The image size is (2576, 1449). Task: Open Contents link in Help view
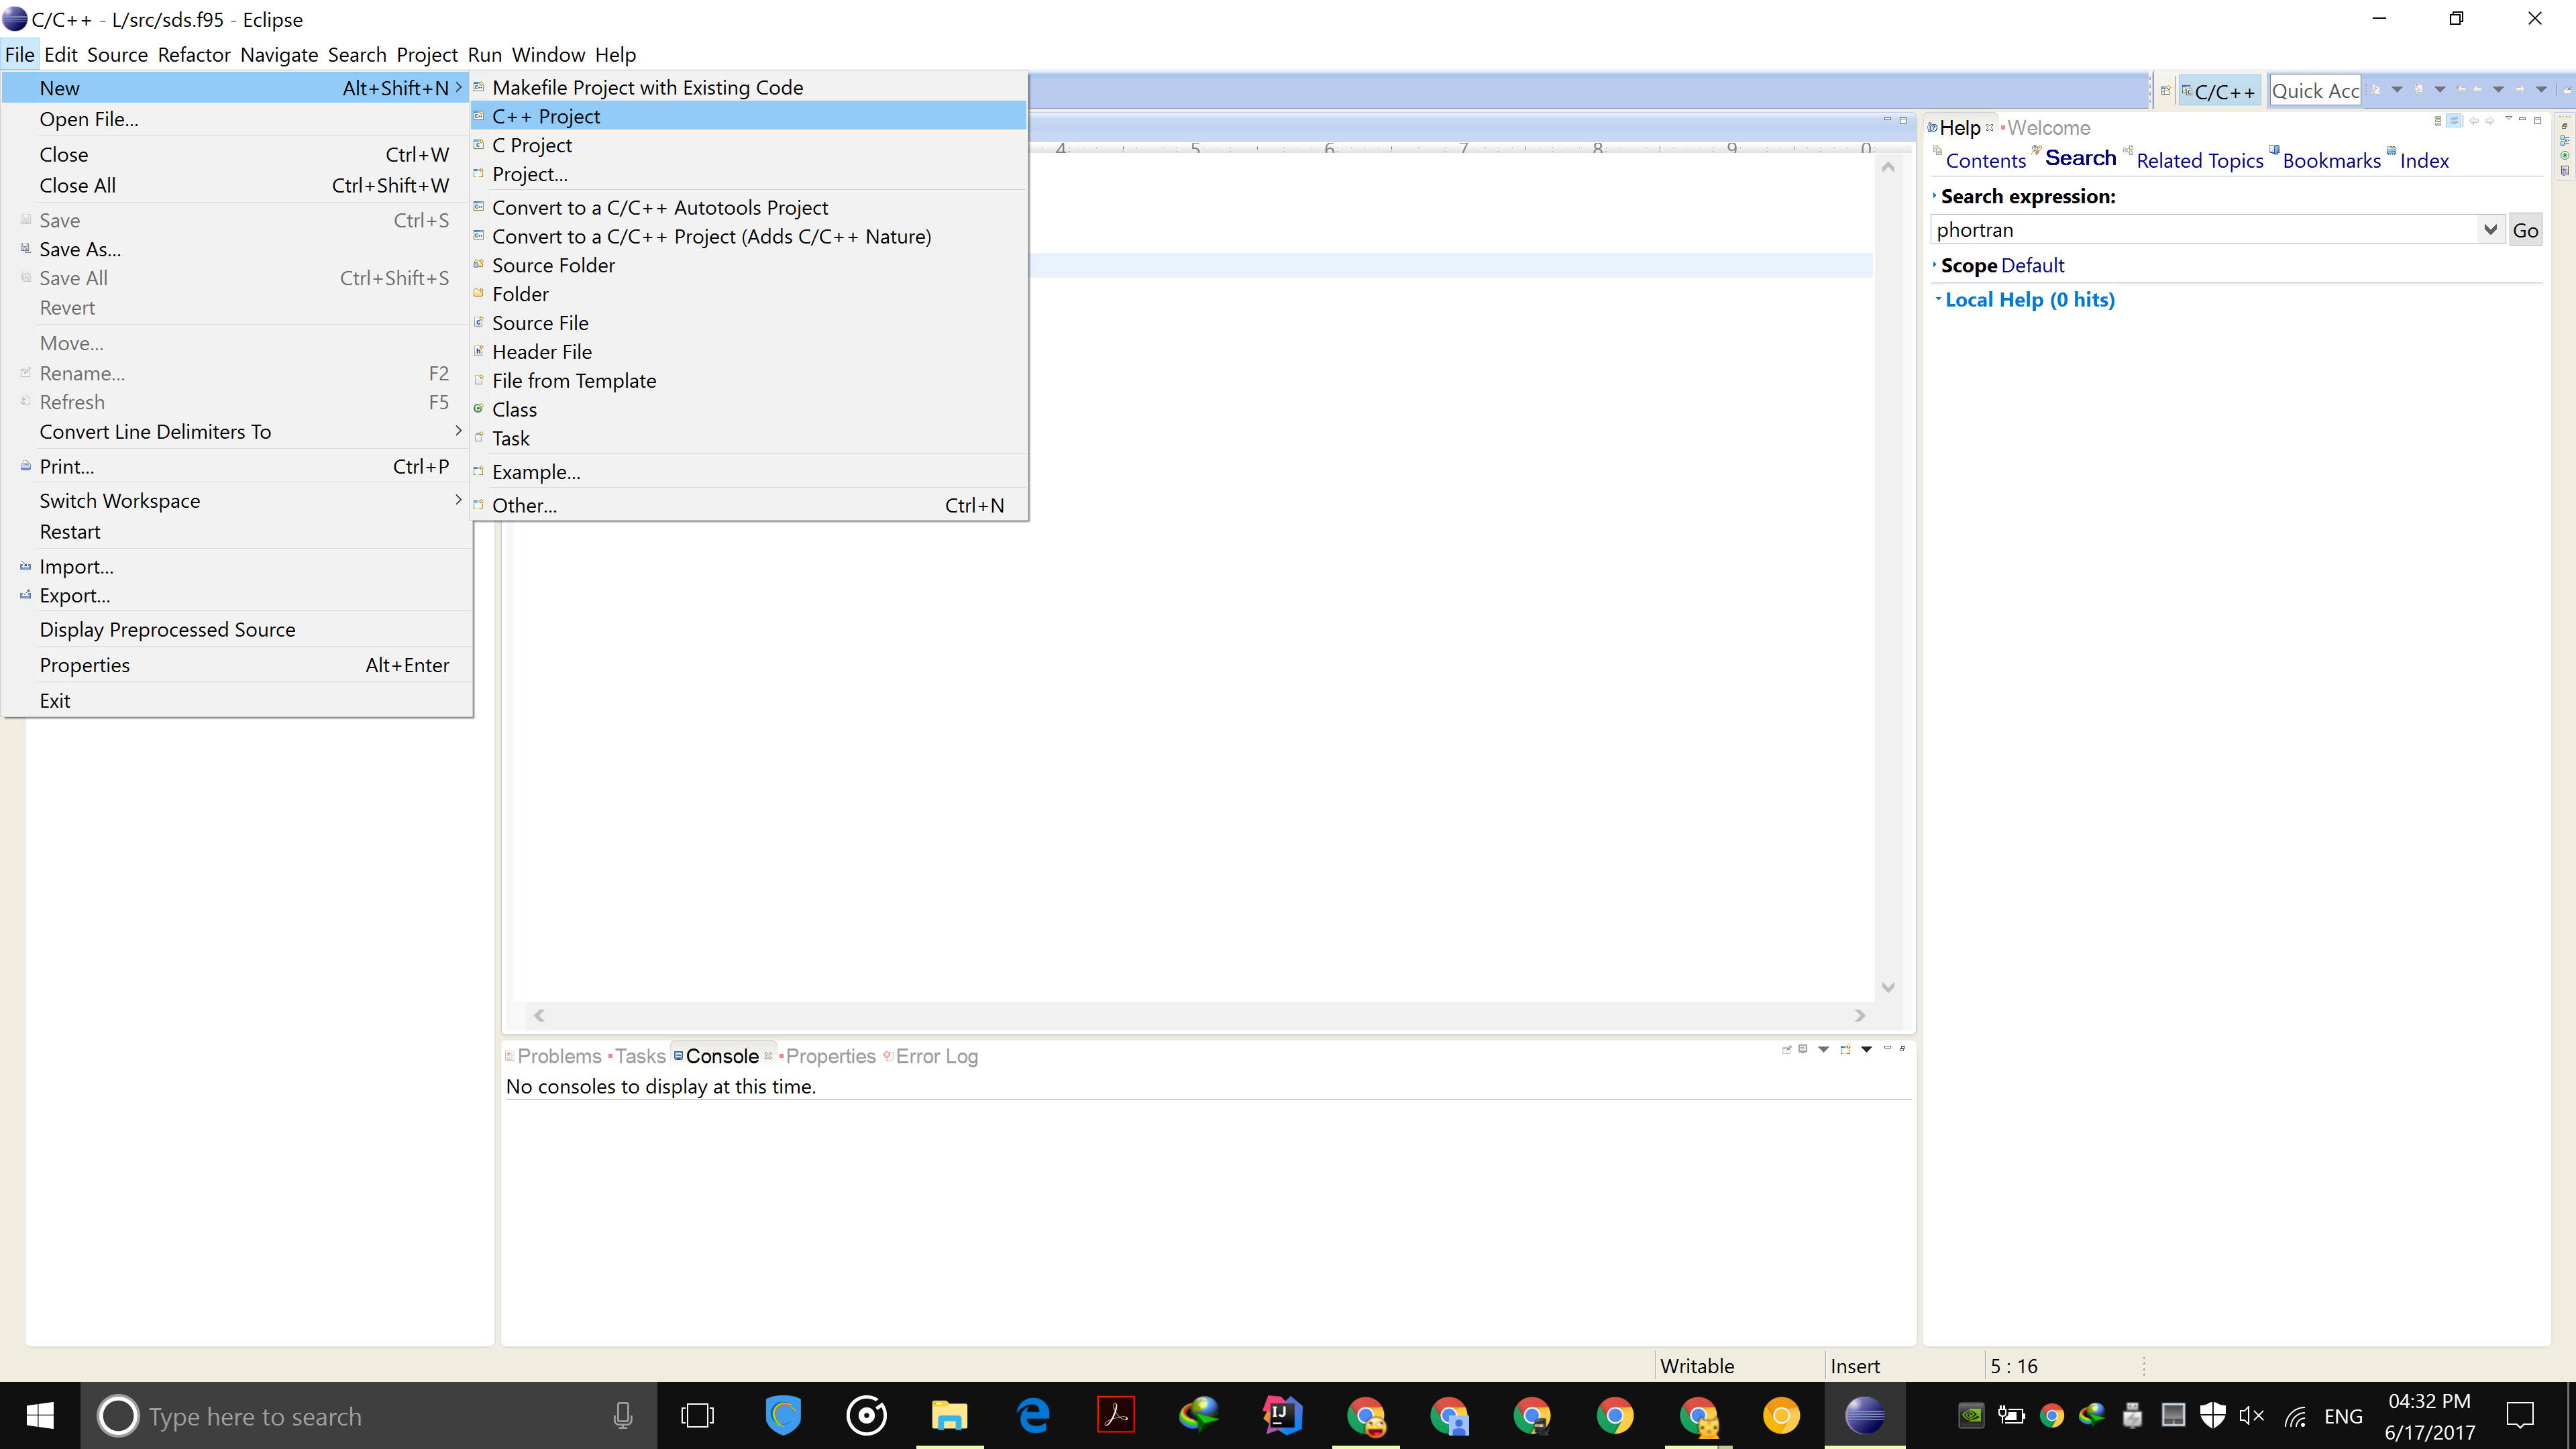(x=1985, y=160)
